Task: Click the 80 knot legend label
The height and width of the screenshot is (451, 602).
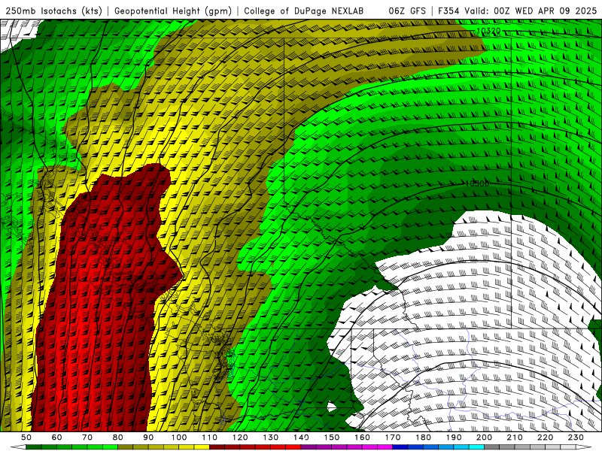Action: coord(118,437)
